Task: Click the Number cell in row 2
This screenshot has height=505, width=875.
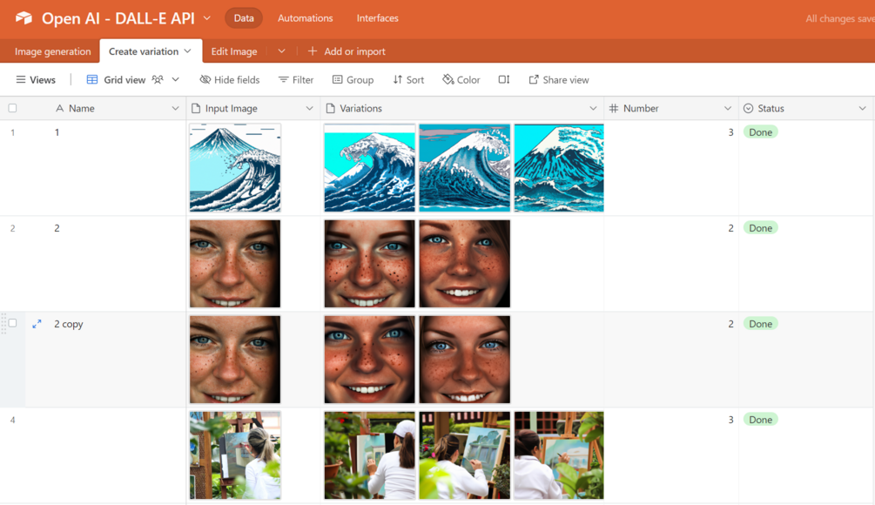Action: pyautogui.click(x=671, y=263)
